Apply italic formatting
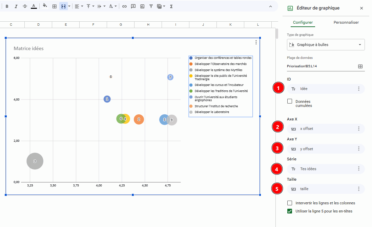The height and width of the screenshot is (227, 372). tap(16, 6)
